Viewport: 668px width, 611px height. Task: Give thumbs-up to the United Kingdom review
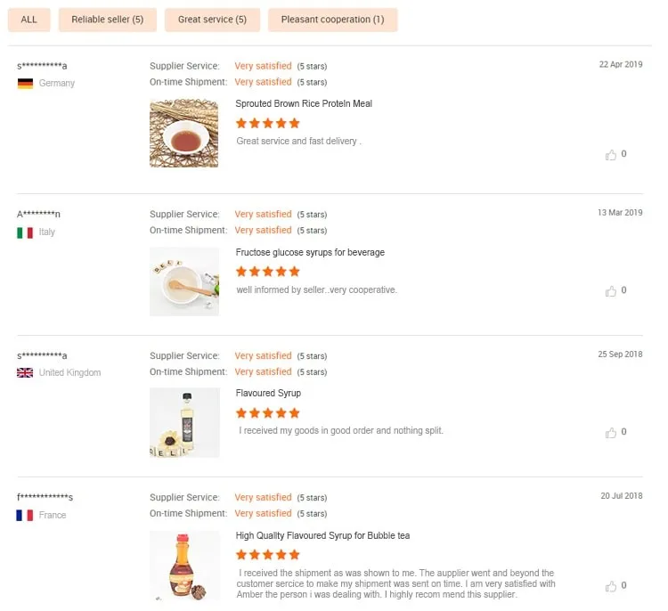tap(611, 433)
